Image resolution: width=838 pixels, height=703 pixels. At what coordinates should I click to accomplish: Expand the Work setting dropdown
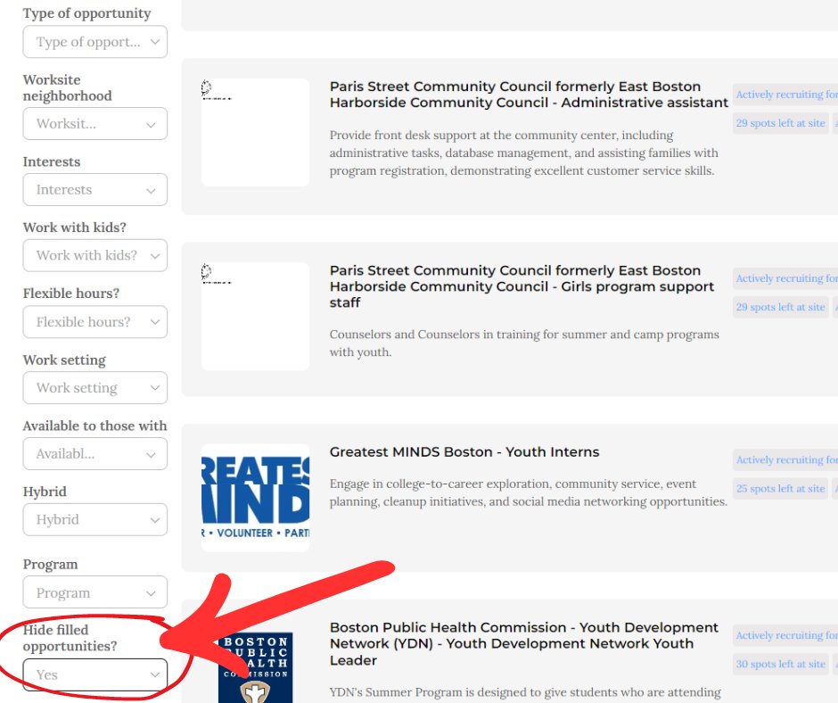[x=94, y=387]
